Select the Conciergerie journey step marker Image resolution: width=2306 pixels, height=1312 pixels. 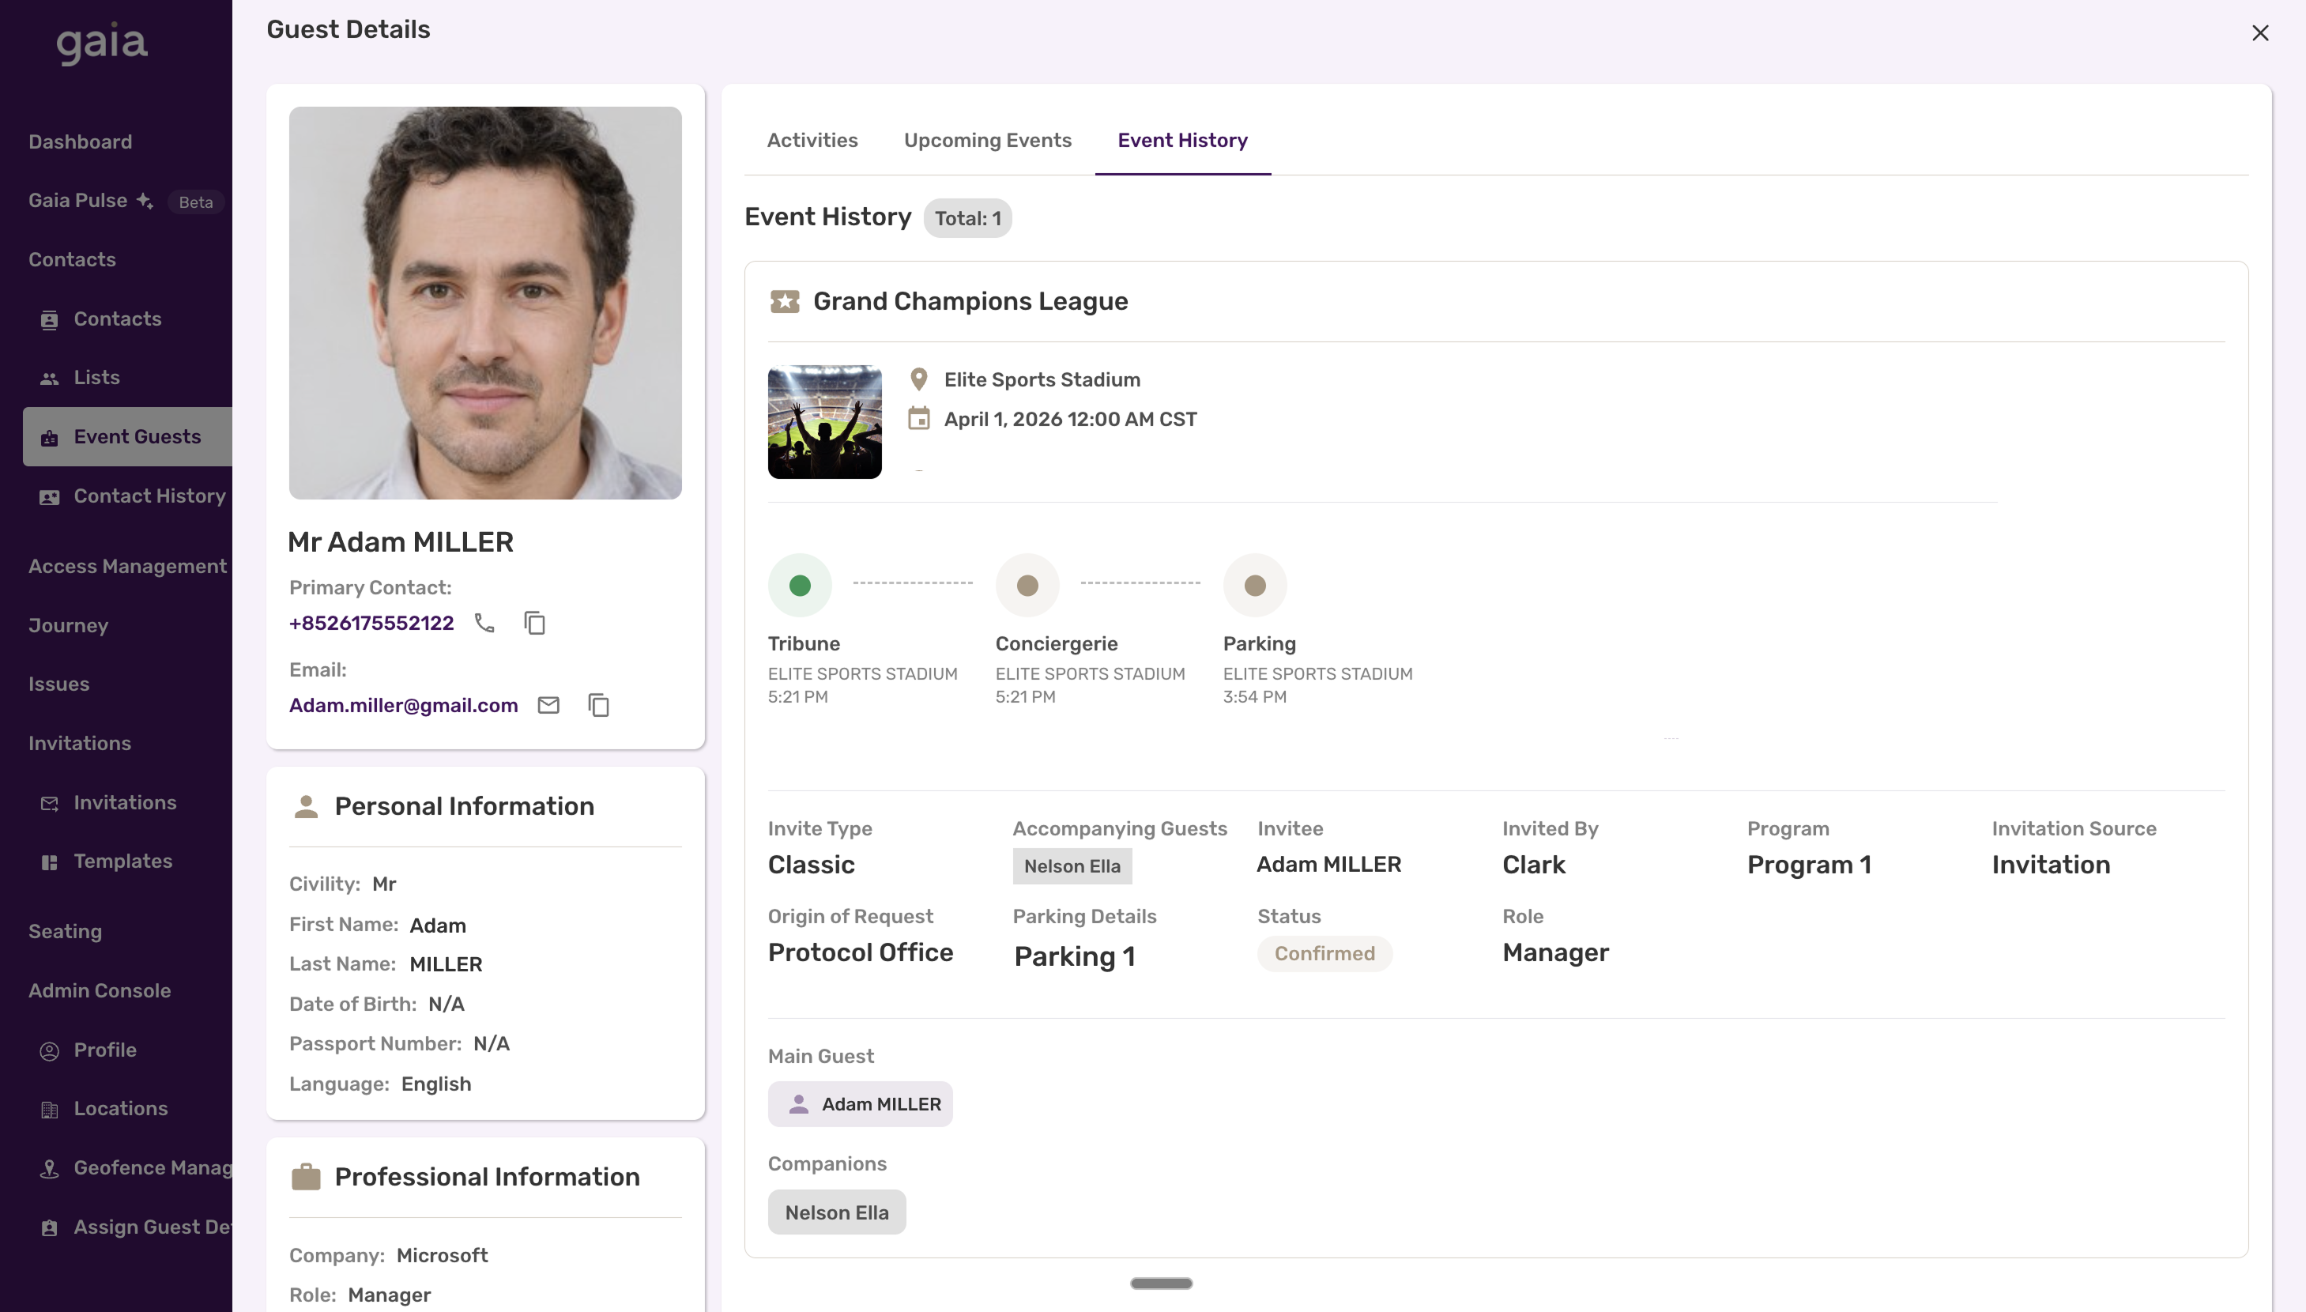(1027, 585)
